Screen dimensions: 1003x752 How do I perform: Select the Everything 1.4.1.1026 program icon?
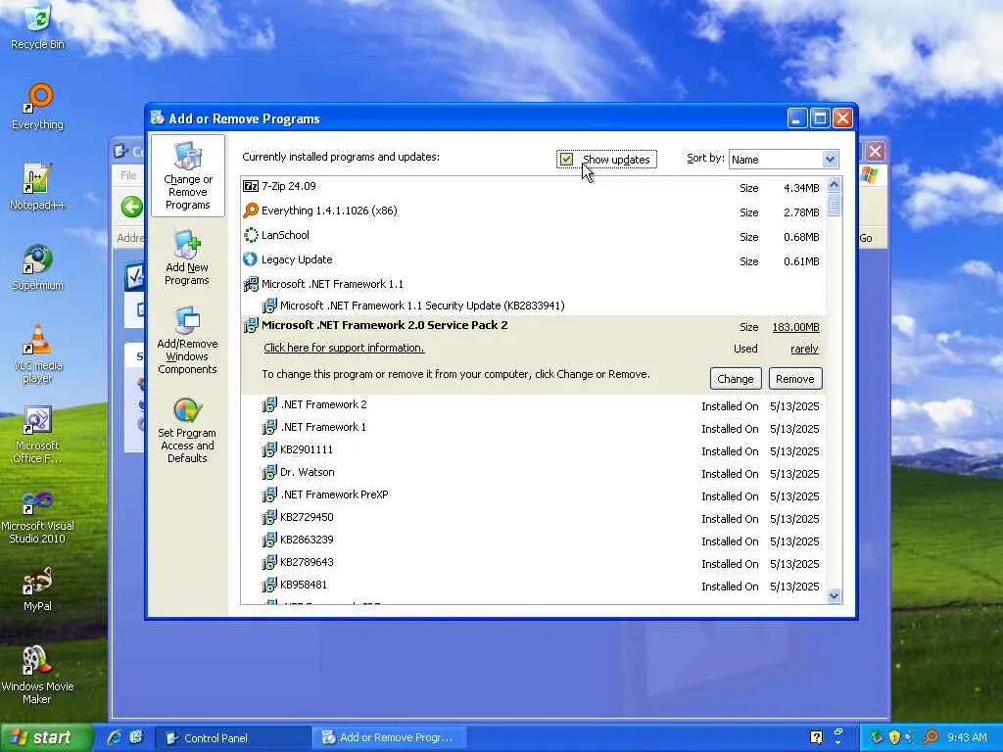coord(251,211)
